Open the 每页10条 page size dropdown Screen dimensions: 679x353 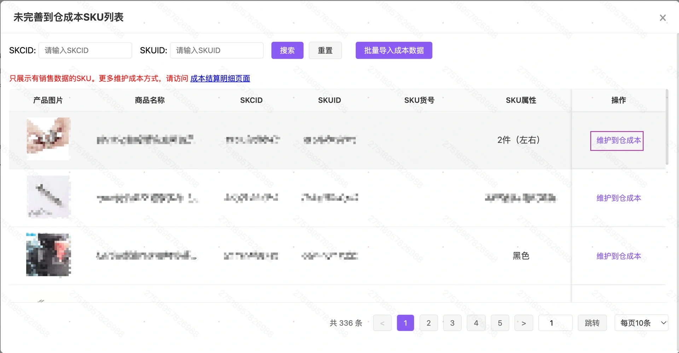pos(641,323)
